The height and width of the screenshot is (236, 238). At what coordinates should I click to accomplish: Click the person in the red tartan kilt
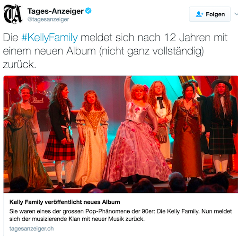coord(61,134)
